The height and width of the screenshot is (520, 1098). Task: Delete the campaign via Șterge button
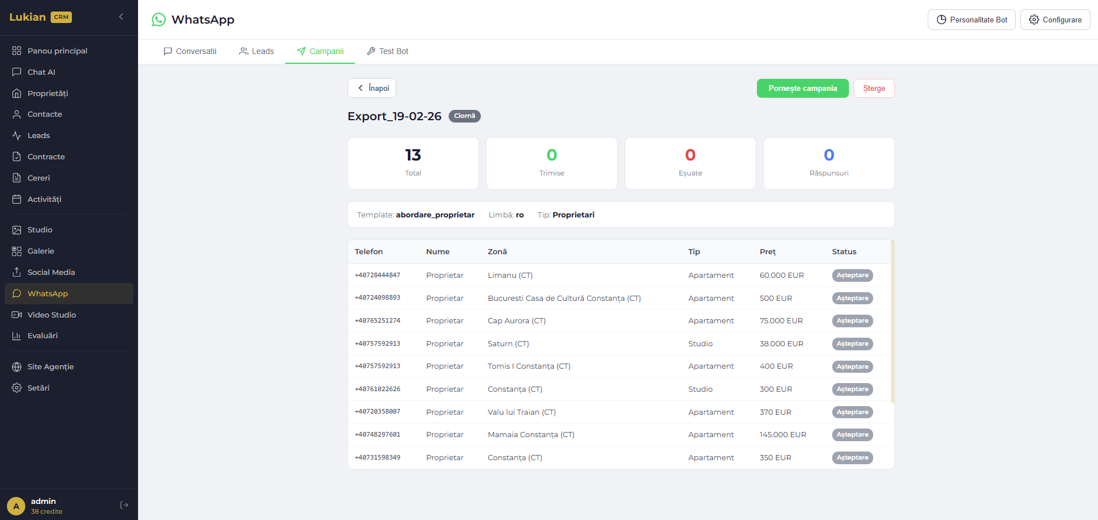[x=874, y=88]
